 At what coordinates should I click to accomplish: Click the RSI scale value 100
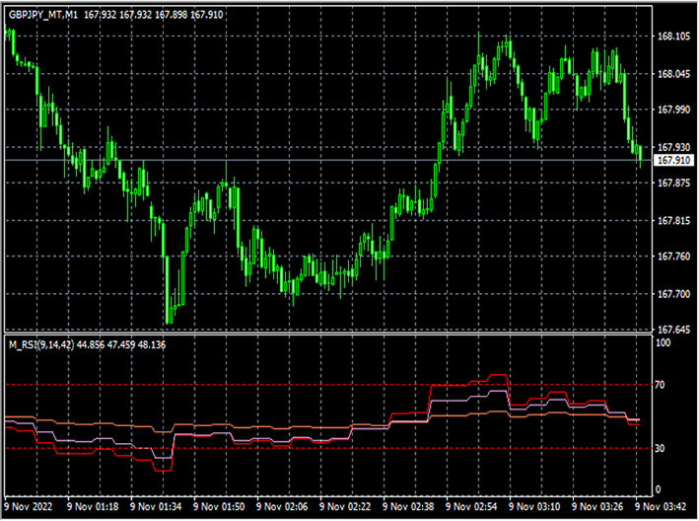pos(664,343)
